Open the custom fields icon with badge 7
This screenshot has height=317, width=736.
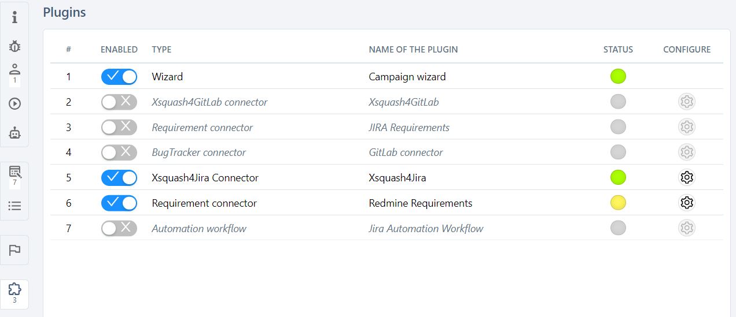coord(14,174)
